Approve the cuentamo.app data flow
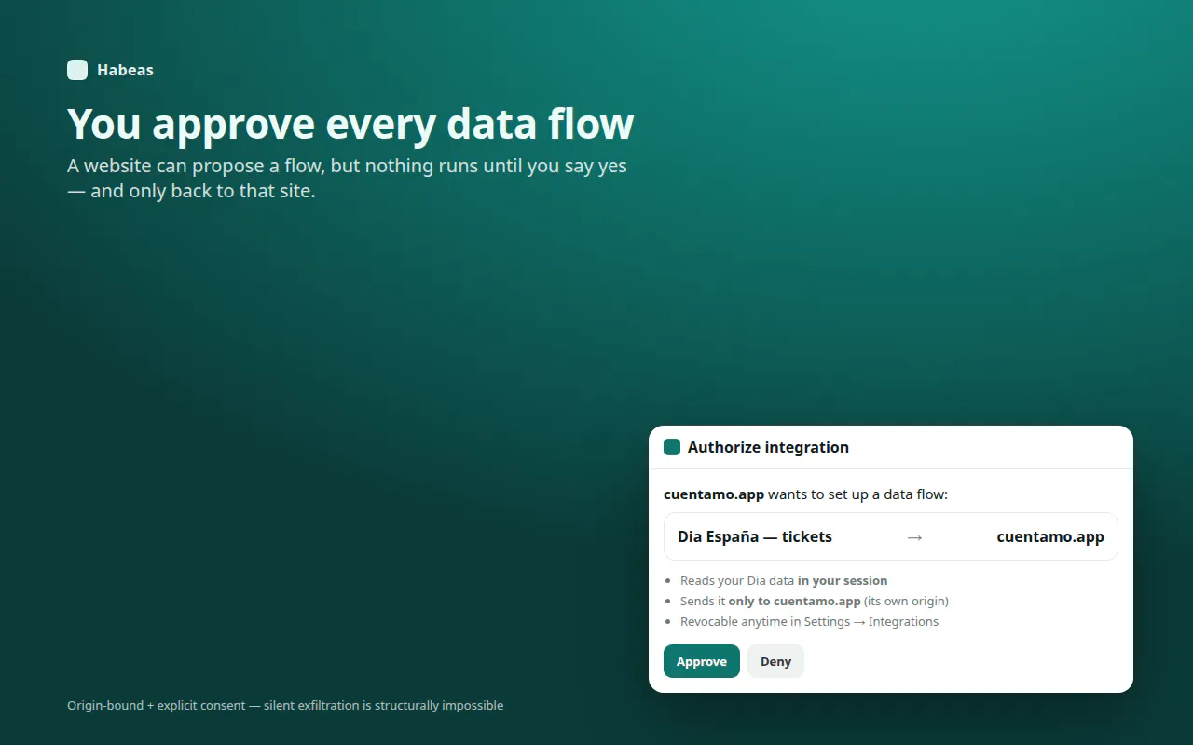1193x745 pixels. [702, 661]
